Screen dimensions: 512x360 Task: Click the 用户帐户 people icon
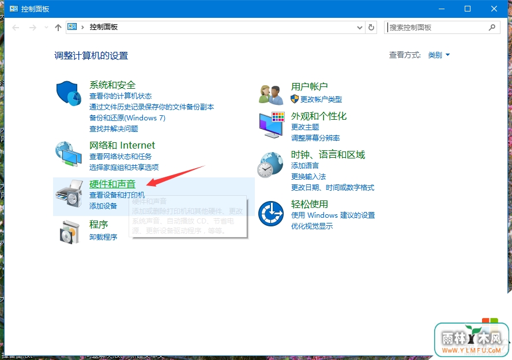pyautogui.click(x=271, y=95)
